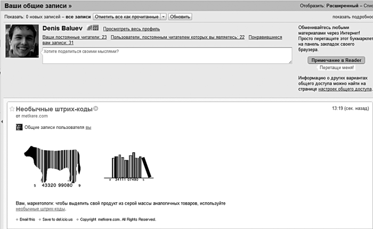Screen dimensions: 373x229
Task: Click Перетащи меня! tooltip label
Action: click(337, 68)
